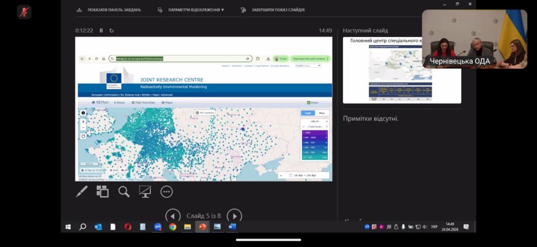Open the see all slides grid
Image resolution: width=537 pixels, height=247 pixels.
(102, 192)
